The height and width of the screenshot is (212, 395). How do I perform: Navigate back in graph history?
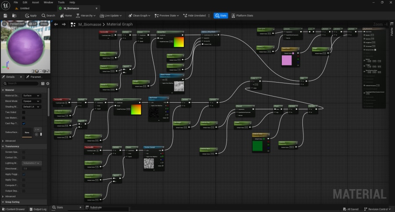point(56,24)
